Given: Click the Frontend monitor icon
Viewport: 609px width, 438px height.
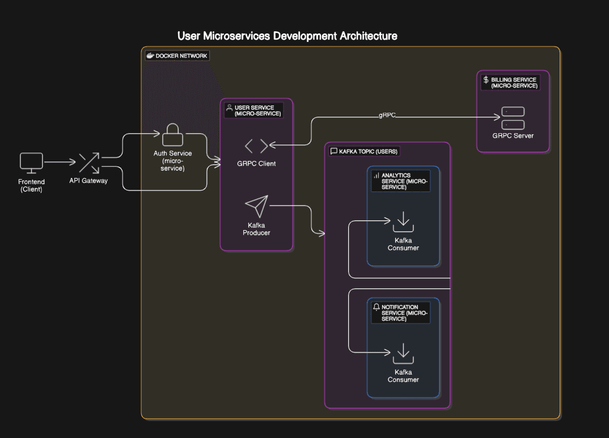Looking at the screenshot, I should [x=31, y=163].
